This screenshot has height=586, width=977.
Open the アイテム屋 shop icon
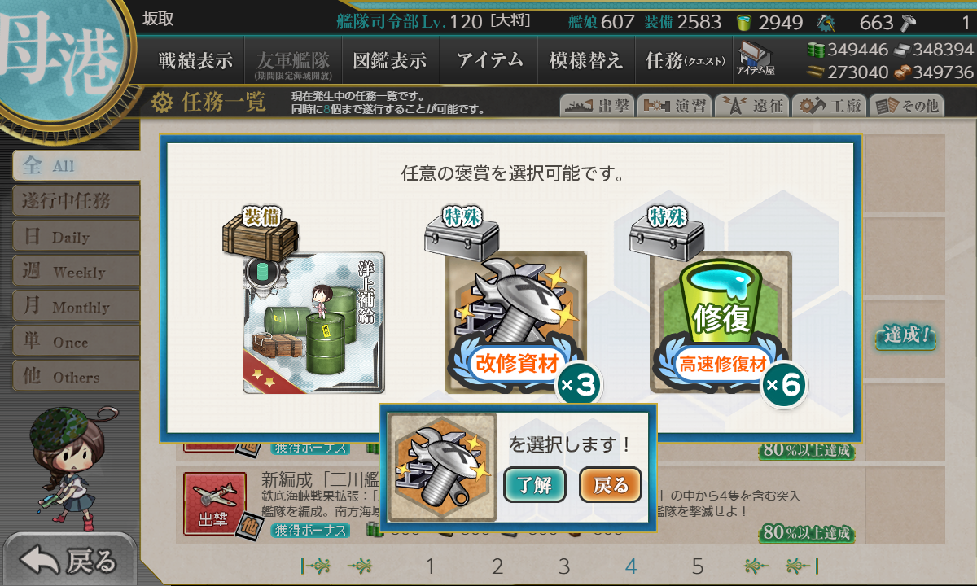[756, 59]
